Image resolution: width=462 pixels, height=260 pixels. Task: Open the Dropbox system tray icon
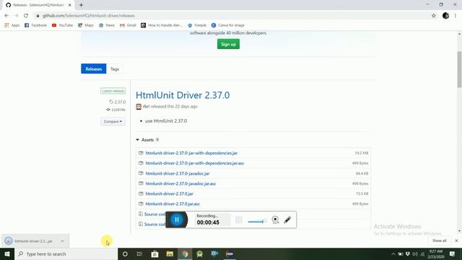[x=408, y=253]
